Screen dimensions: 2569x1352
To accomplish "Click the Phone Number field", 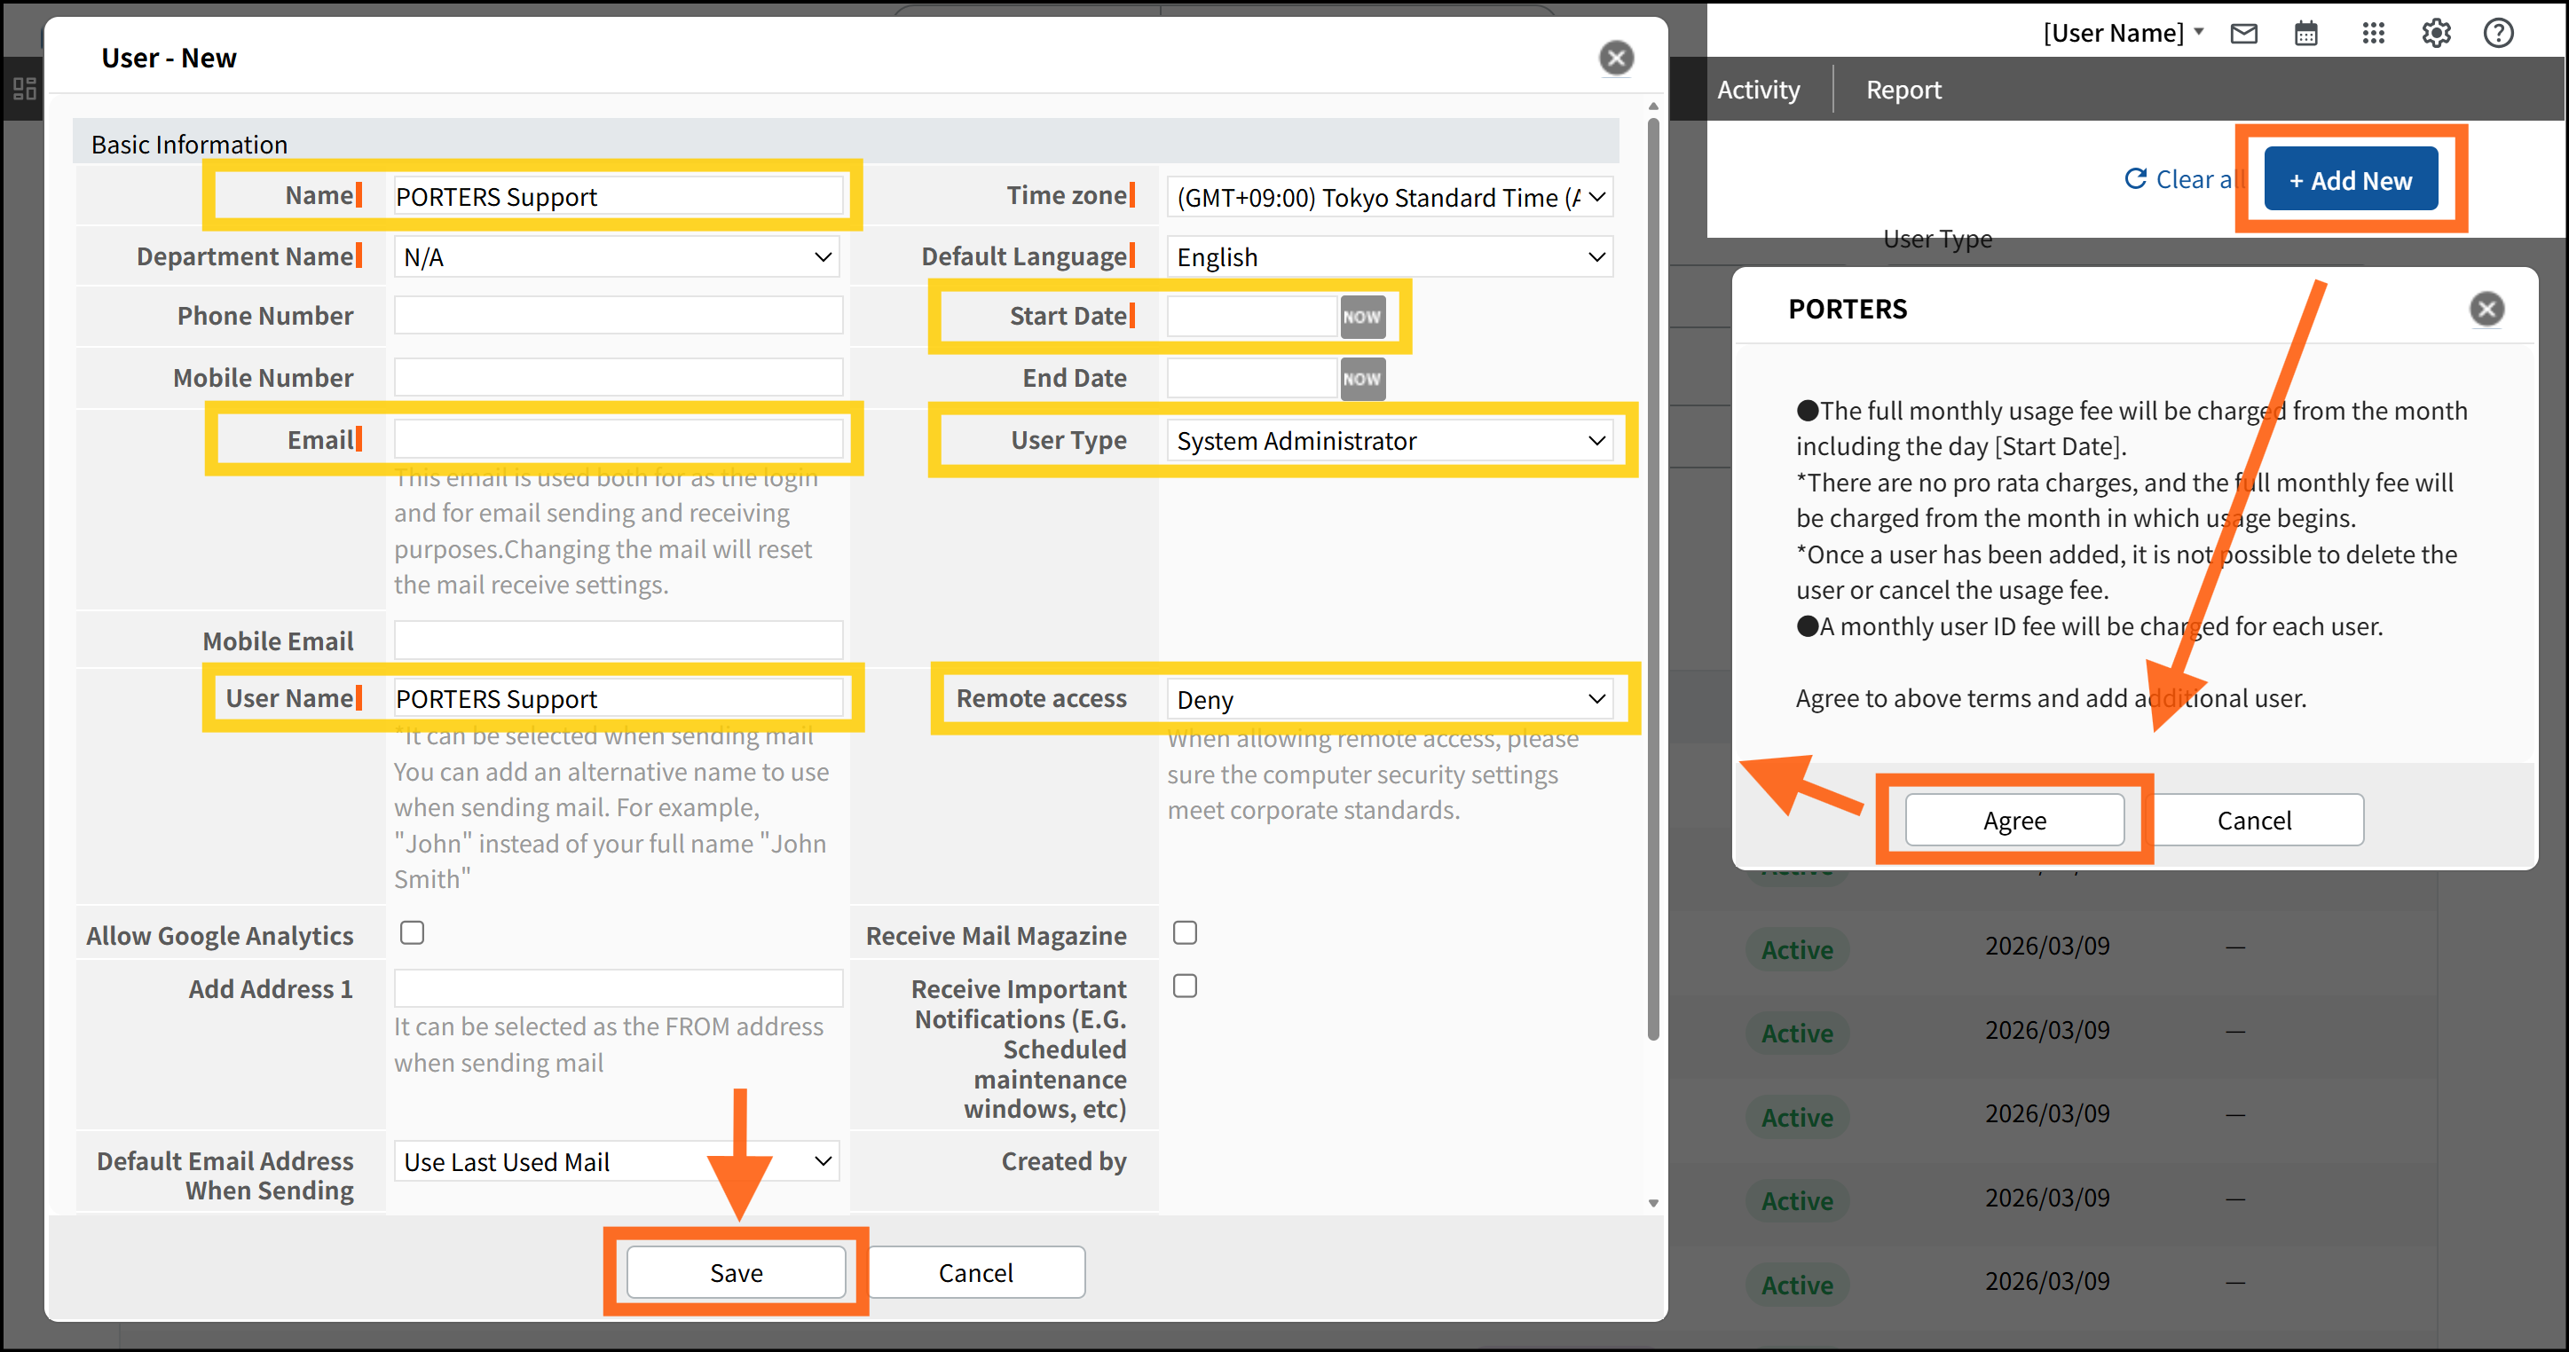I will pyautogui.click(x=619, y=316).
